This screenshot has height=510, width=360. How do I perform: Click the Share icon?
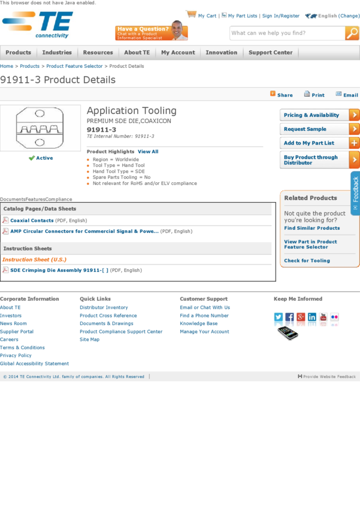273,94
